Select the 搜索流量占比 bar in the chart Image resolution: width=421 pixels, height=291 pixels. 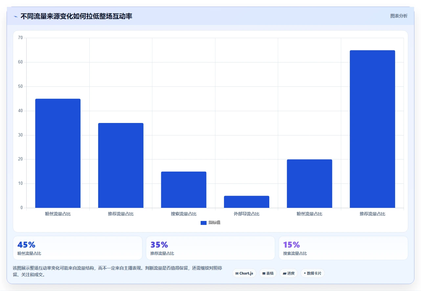pos(184,190)
